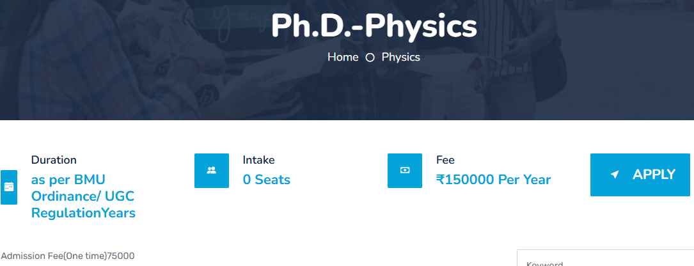Click the Ph.D.-Physics page heading
This screenshot has height=266, width=694.
click(374, 26)
